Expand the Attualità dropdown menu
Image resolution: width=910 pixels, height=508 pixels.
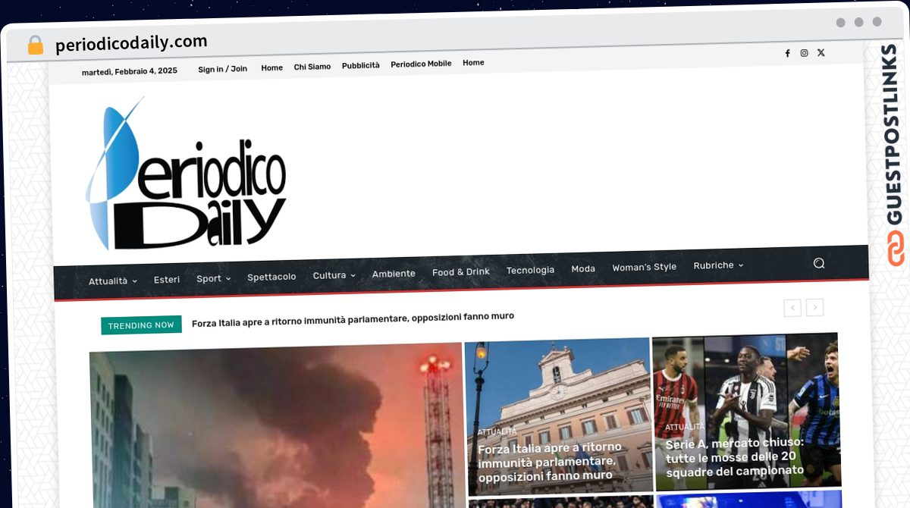113,281
